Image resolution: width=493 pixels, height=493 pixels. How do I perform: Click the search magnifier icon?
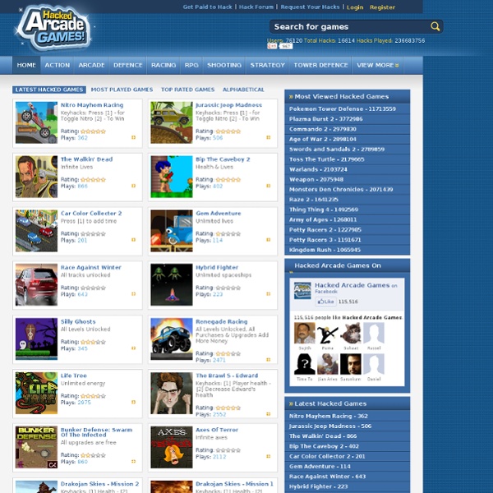(435, 26)
